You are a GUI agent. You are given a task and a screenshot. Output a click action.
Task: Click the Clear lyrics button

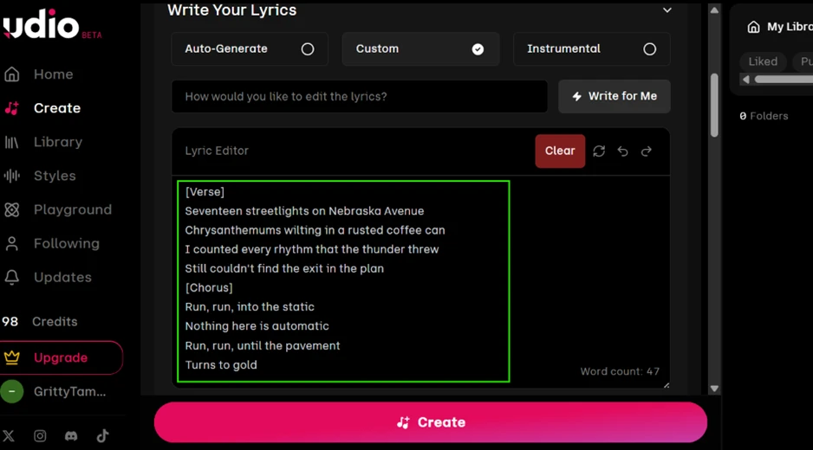click(560, 151)
